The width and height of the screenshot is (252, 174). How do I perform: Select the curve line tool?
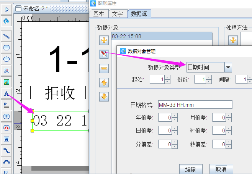[7, 151]
